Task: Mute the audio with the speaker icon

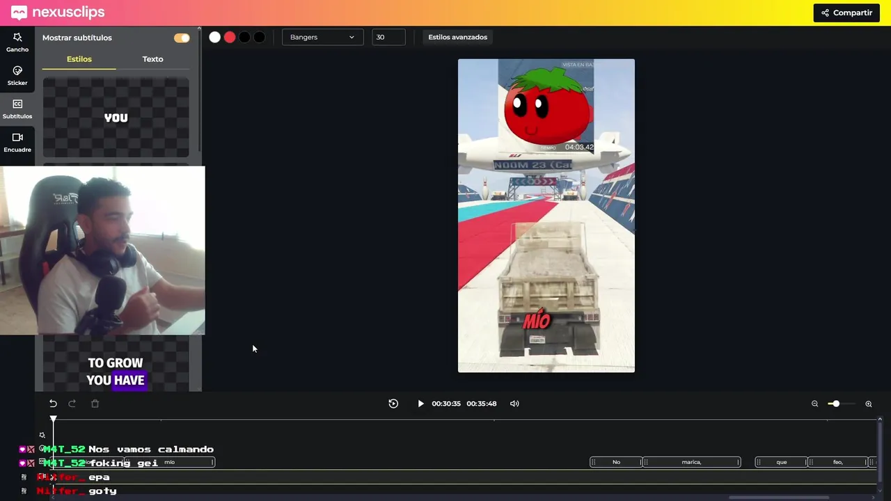Action: 514,404
